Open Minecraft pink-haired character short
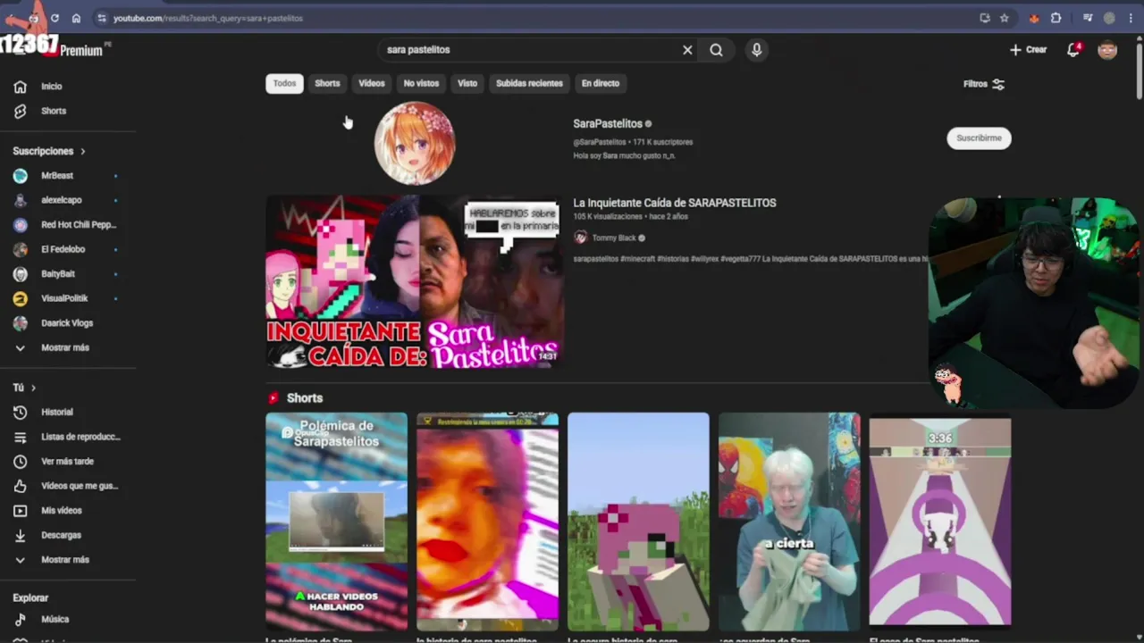 tap(638, 522)
